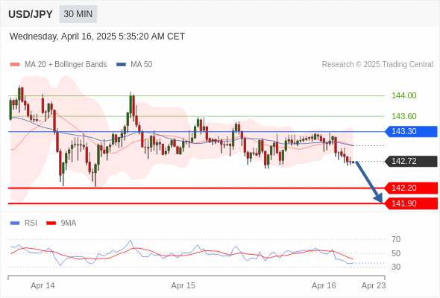Screen dimensions: 440x298
Task: Select the blue 143.30 pivot price tag
Action: point(411,131)
